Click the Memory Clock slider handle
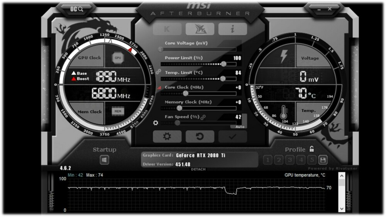This screenshot has width=386, height=217. 179,108
